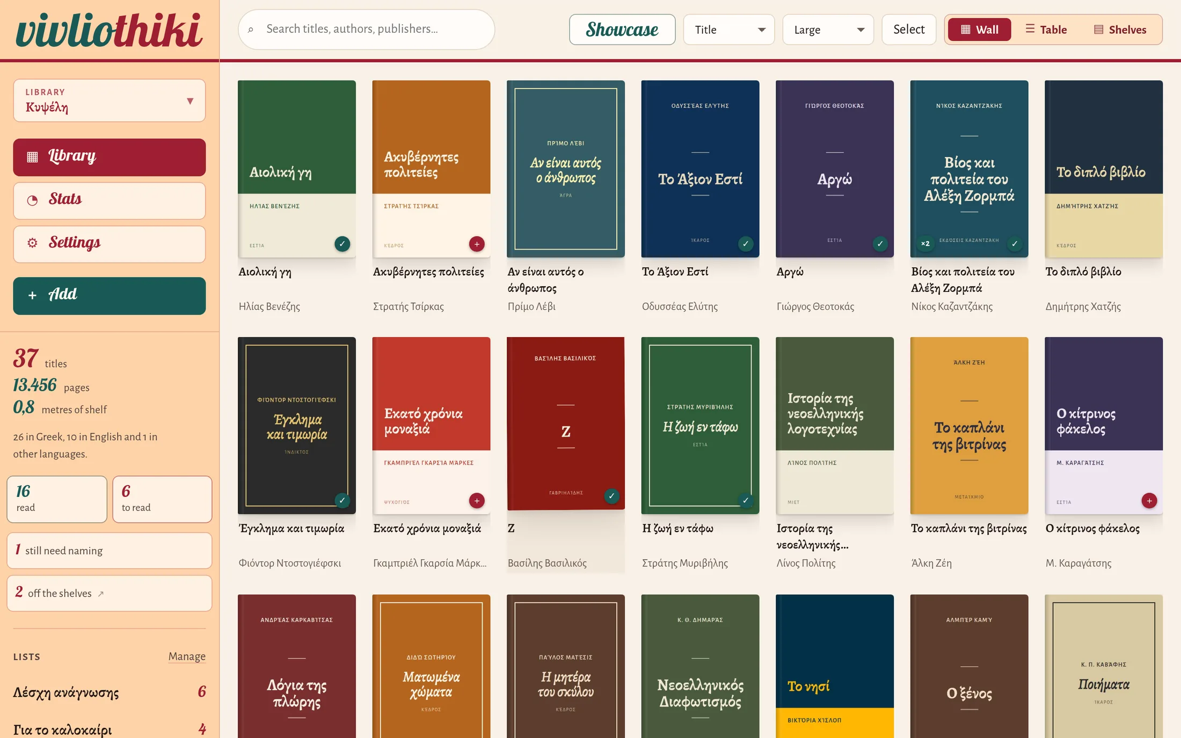
Task: Click the Stats pie chart icon
Action: (32, 200)
